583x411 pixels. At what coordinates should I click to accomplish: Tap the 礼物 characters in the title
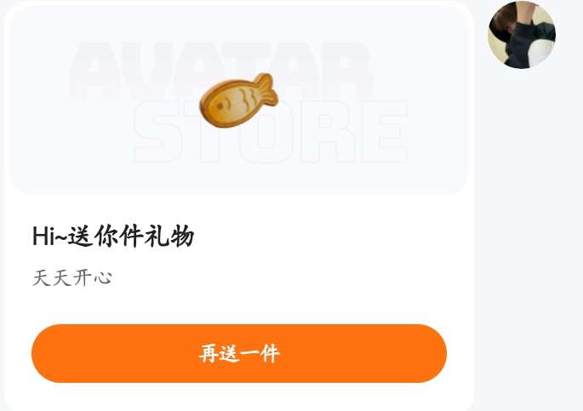point(169,237)
